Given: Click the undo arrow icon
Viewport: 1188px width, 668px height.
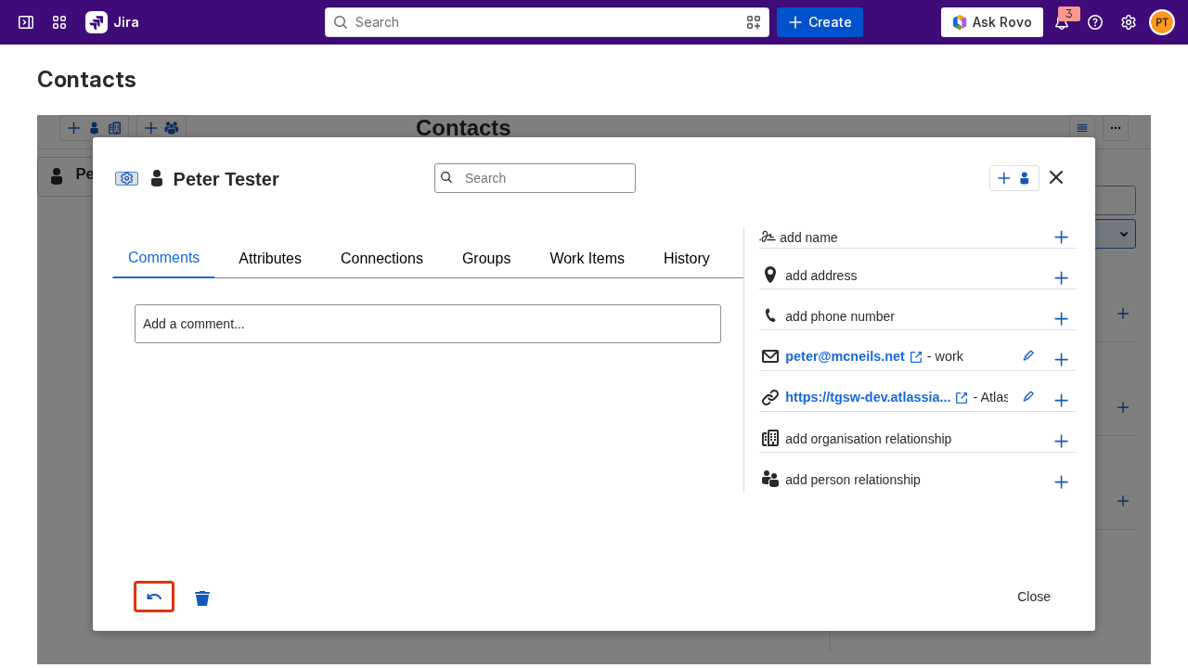Looking at the screenshot, I should tap(154, 597).
